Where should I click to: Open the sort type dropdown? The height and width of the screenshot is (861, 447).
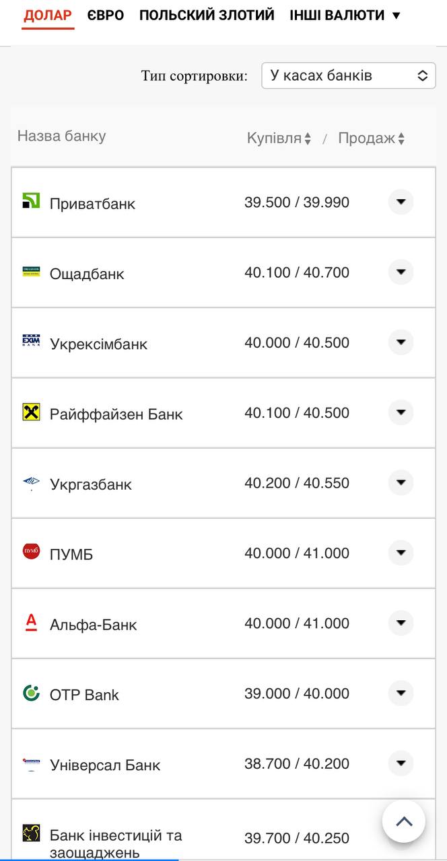(x=348, y=75)
